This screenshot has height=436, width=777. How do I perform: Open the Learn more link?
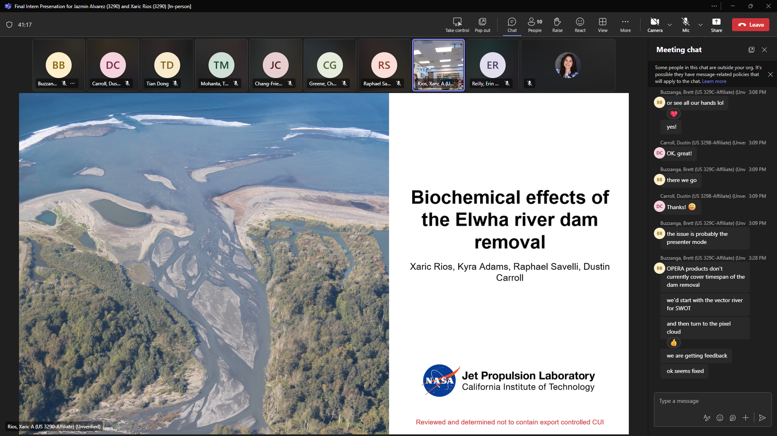[x=714, y=81]
